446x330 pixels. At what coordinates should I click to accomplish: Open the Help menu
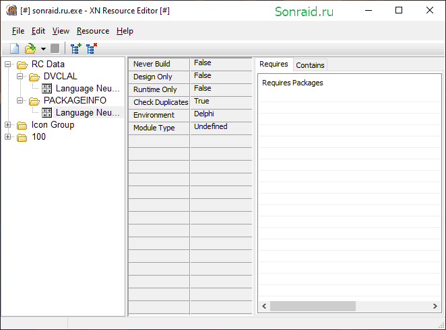pos(125,31)
